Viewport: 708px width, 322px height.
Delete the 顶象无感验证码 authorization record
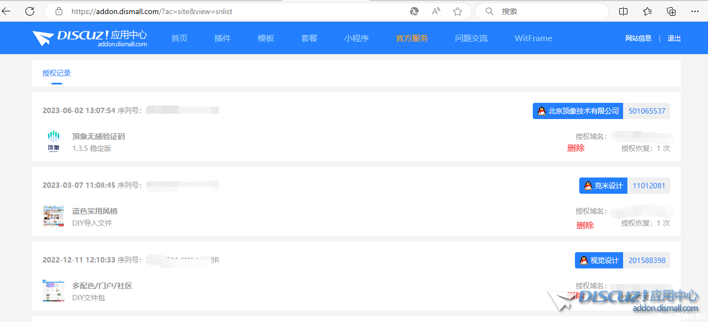pyautogui.click(x=575, y=148)
